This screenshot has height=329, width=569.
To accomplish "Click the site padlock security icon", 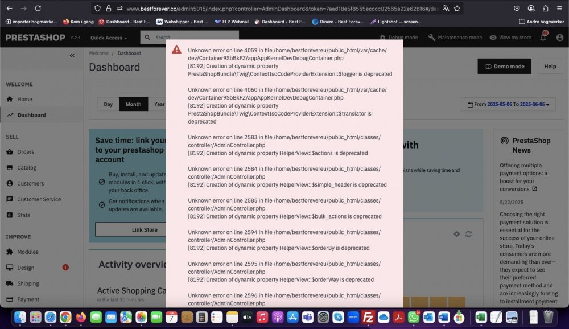I will 108,9.
